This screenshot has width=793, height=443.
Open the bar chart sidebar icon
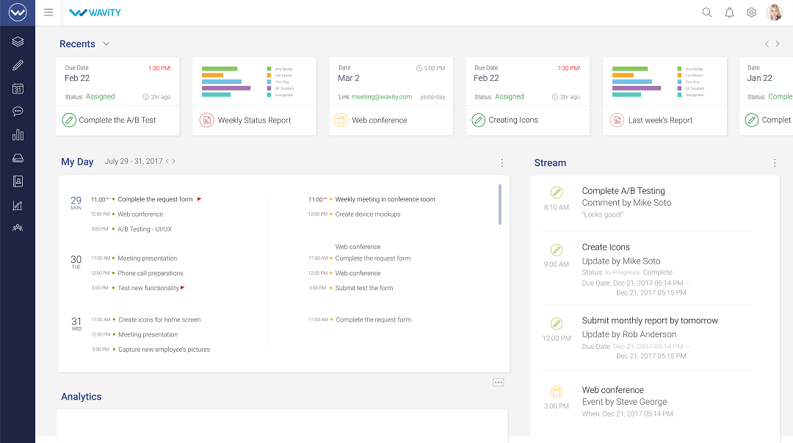click(18, 134)
